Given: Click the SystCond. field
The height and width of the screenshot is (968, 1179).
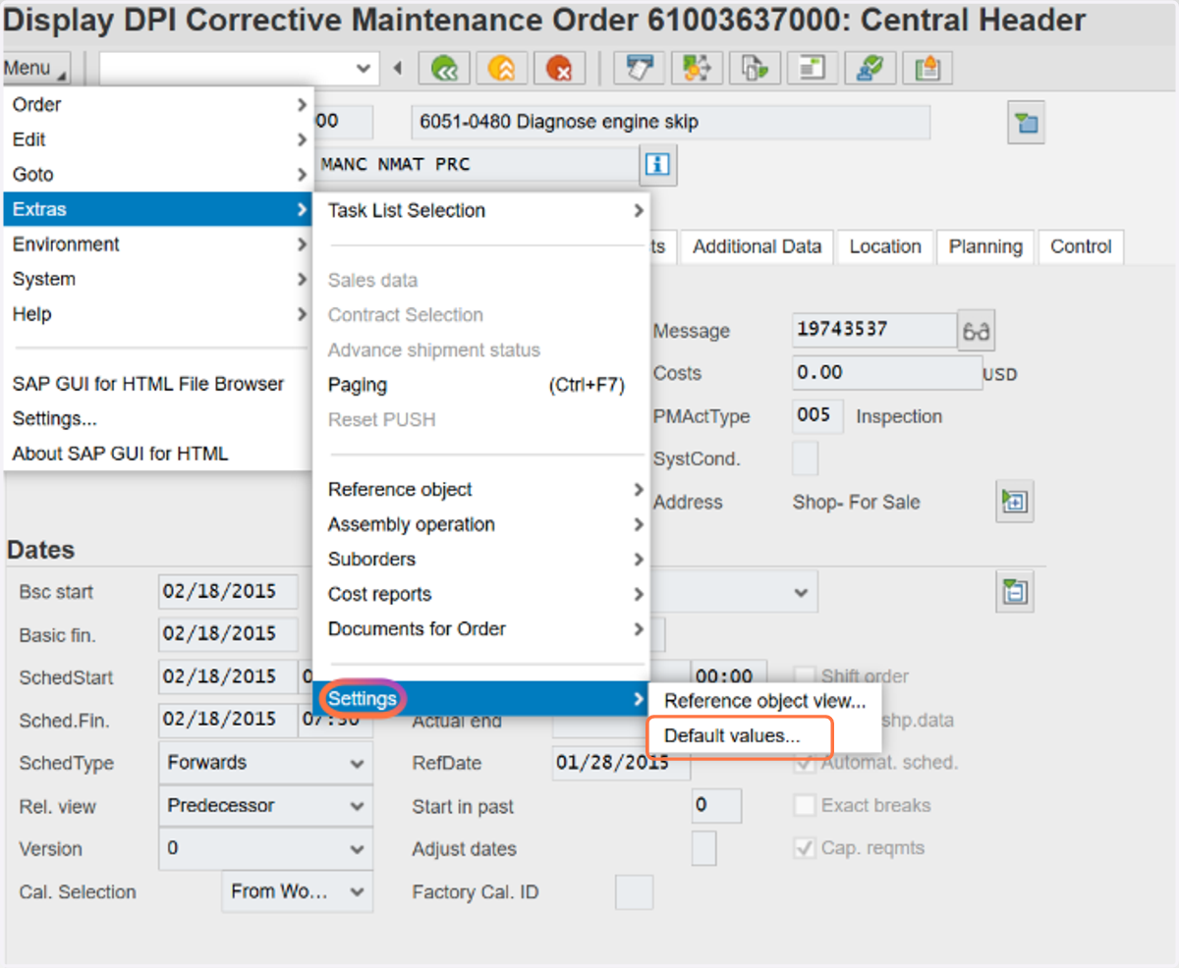Looking at the screenshot, I should point(805,457).
